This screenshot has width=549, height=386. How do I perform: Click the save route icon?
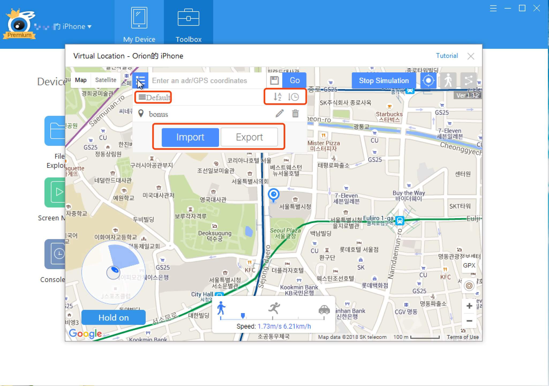[x=274, y=80]
